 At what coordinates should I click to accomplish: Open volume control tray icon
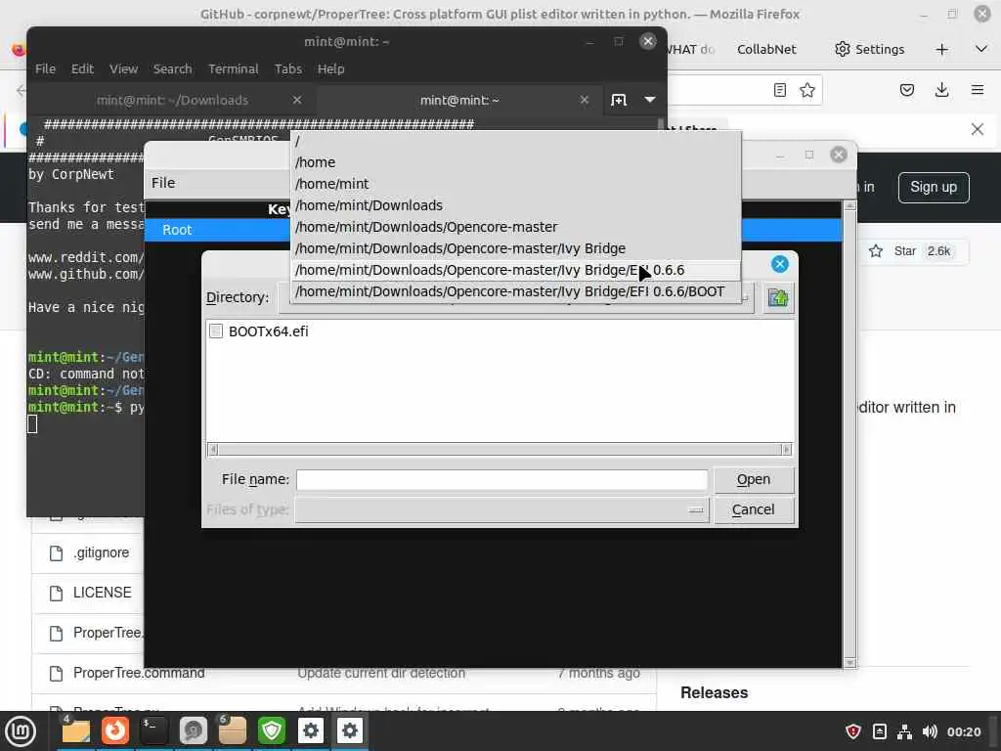930,731
